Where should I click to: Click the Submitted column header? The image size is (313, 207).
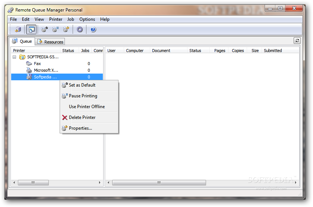pos(280,51)
